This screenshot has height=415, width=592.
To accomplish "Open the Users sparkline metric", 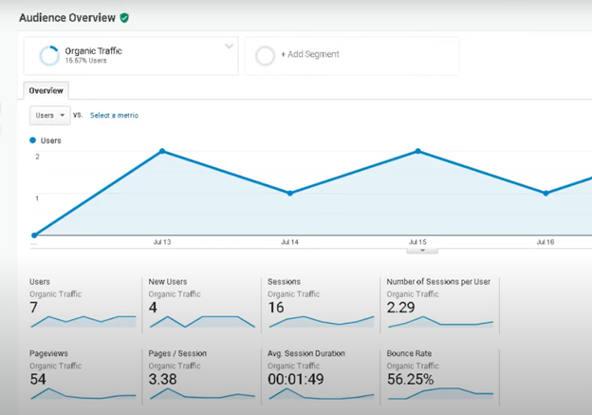I will tap(82, 304).
